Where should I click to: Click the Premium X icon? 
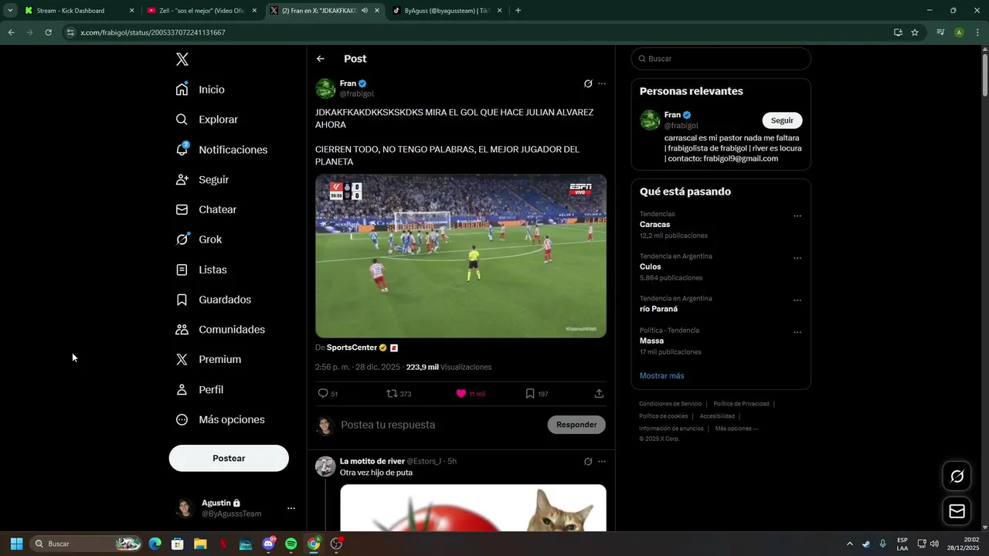tap(182, 359)
